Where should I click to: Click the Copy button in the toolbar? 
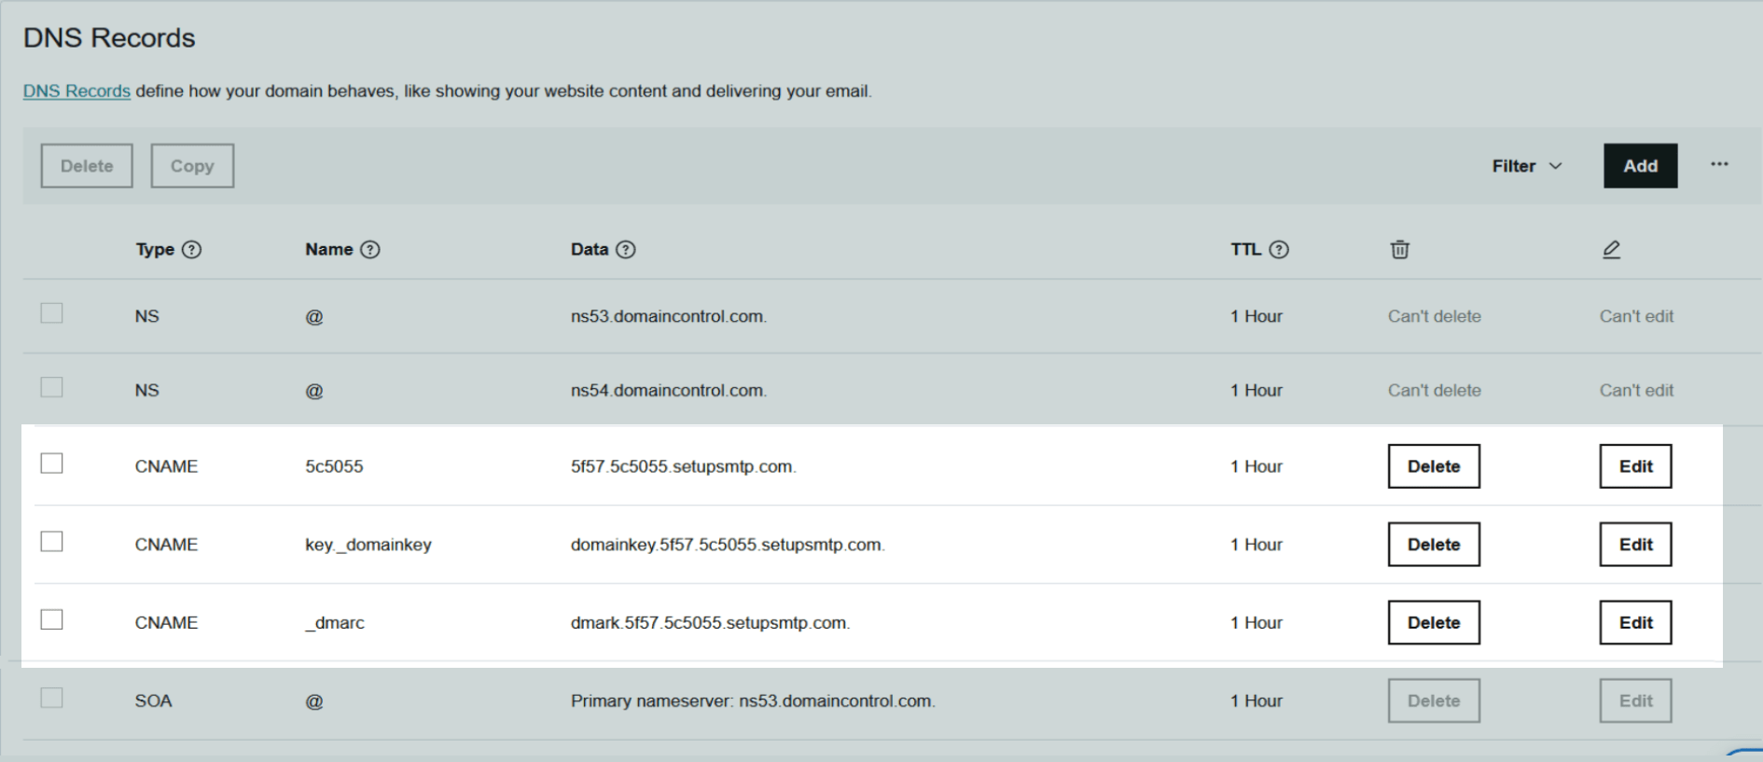click(x=192, y=166)
